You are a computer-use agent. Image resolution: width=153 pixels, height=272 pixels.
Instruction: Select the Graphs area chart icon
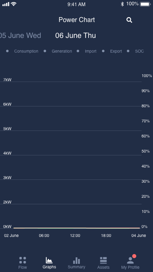pos(49,260)
